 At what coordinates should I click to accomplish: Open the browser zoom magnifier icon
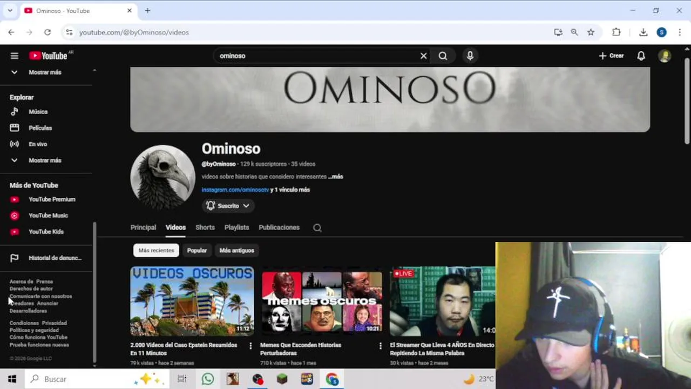tap(574, 32)
